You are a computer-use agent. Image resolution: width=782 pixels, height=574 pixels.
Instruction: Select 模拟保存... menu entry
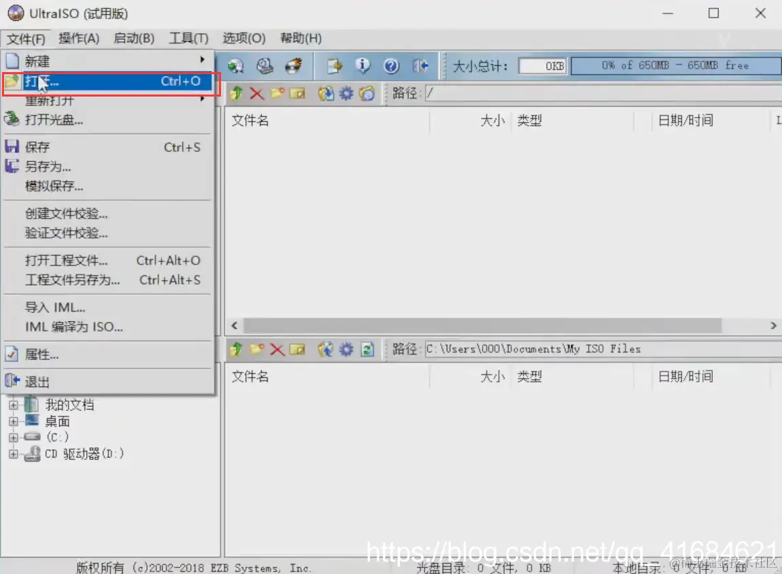pyautogui.click(x=107, y=186)
